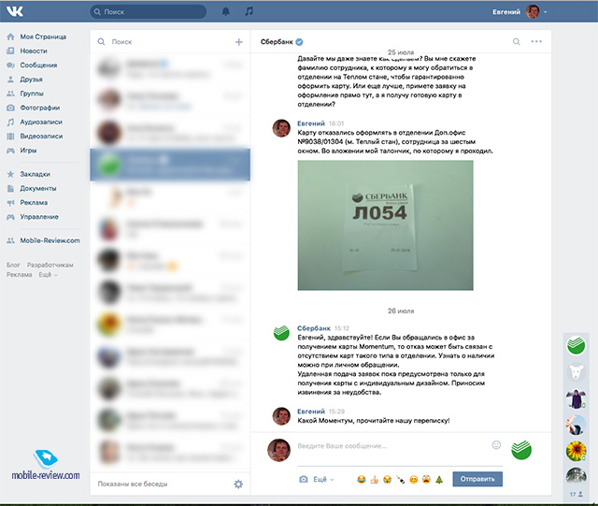Click Сбербанк sender name at 15:12
This screenshot has width=598, height=506.
click(314, 328)
